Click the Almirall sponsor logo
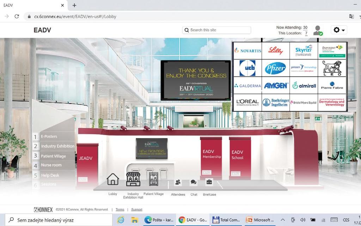This screenshot has width=361, height=226. (304, 86)
